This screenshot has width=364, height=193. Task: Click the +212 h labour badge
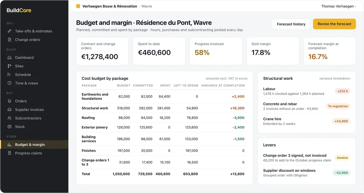(343, 91)
